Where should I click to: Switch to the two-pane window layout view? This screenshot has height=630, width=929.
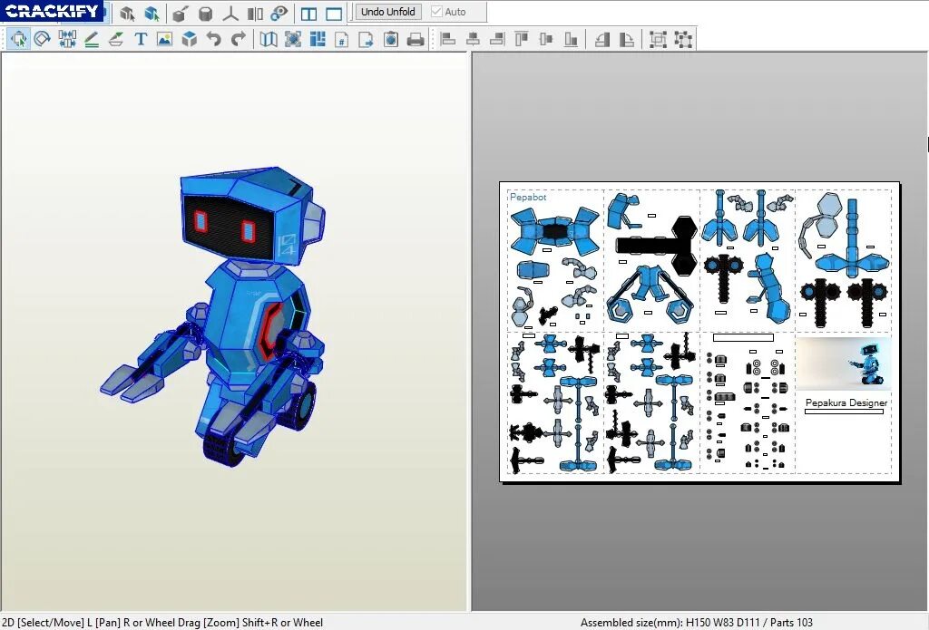tap(308, 13)
